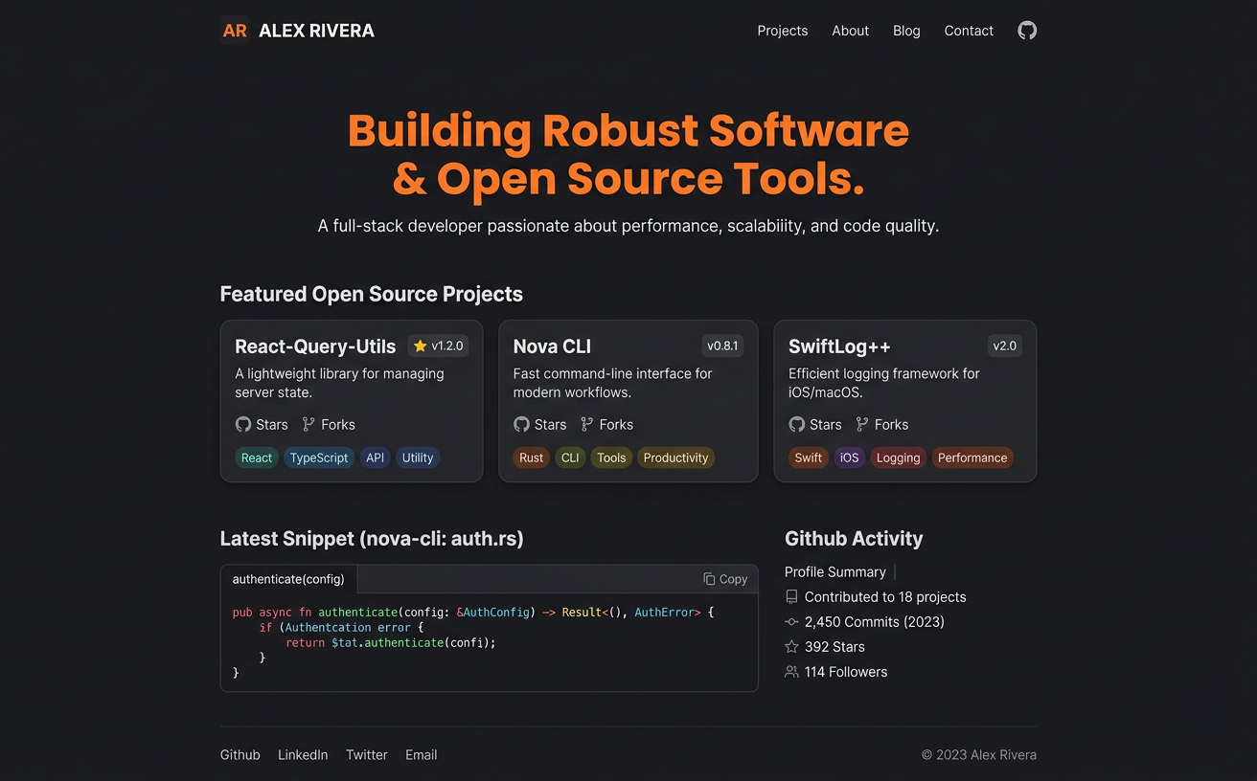Click the CLI tag pill on Nova CLI
Viewport: 1257px width, 781px height.
click(570, 457)
